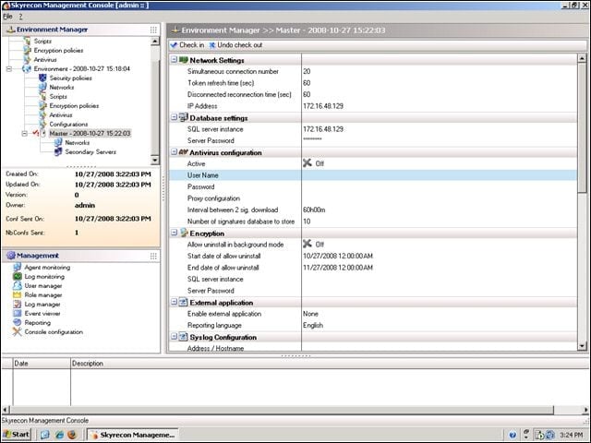Click Reporting language value English
The height and width of the screenshot is (443, 591).
(313, 326)
